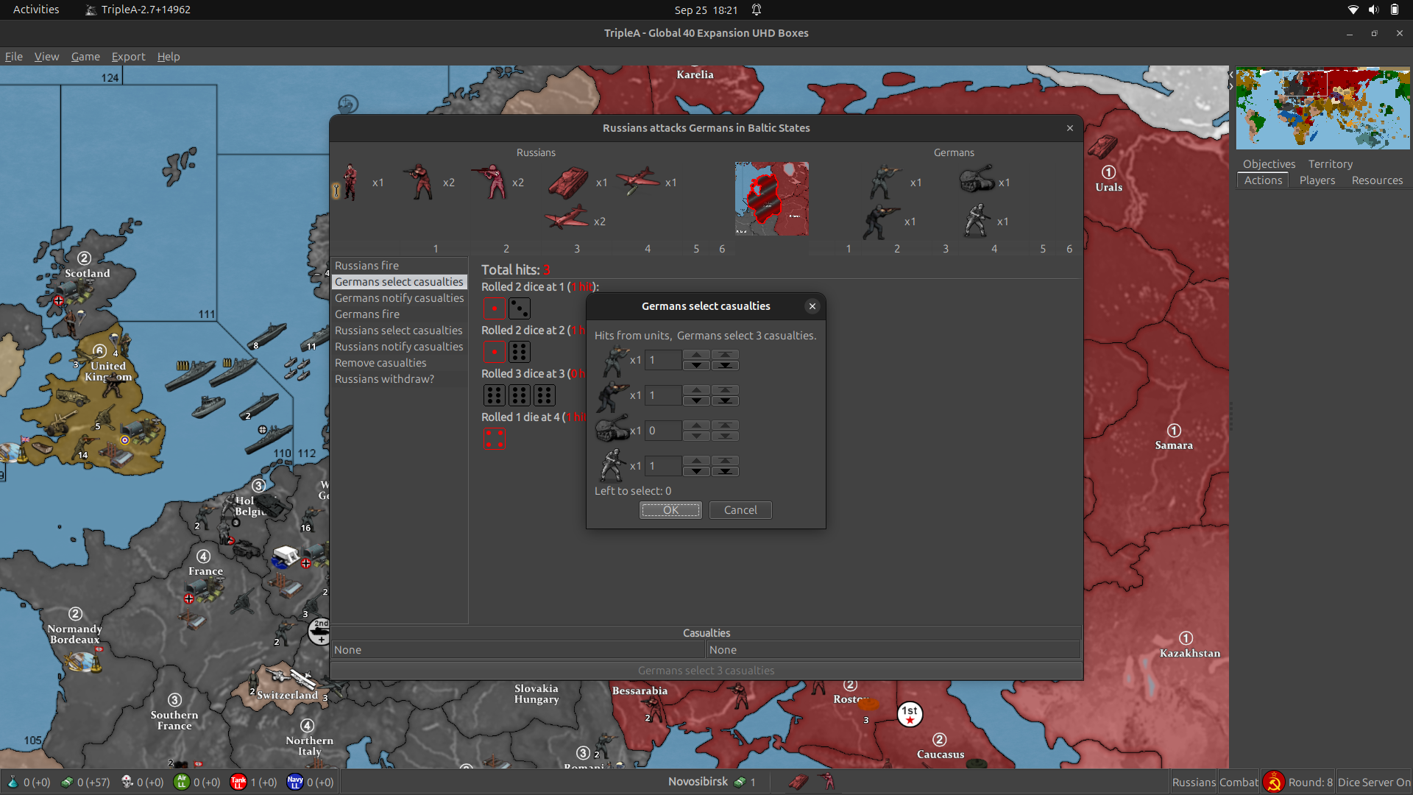Image resolution: width=1413 pixels, height=795 pixels.
Task: Click the first infantry casualty number field
Action: coord(663,360)
